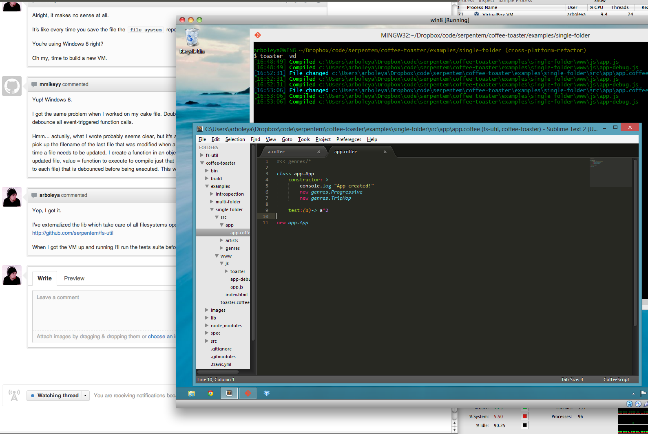The image size is (648, 434).
Task: Show hidden tray icons arrow in taskbar
Action: pos(633,394)
